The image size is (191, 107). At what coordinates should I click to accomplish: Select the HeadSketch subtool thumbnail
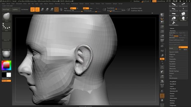183,19
